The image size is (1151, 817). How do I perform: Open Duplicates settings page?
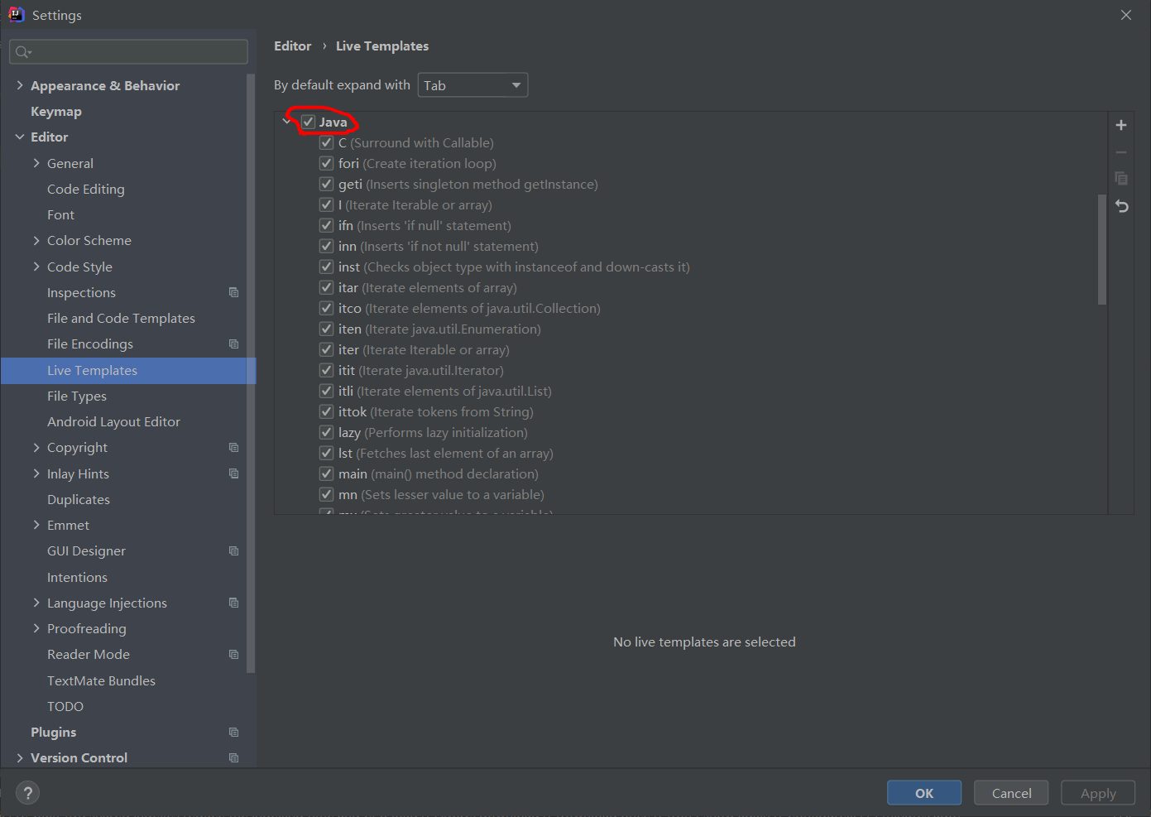point(79,499)
